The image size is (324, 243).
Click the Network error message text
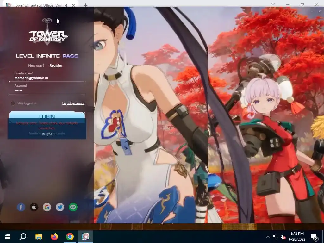click(47, 125)
